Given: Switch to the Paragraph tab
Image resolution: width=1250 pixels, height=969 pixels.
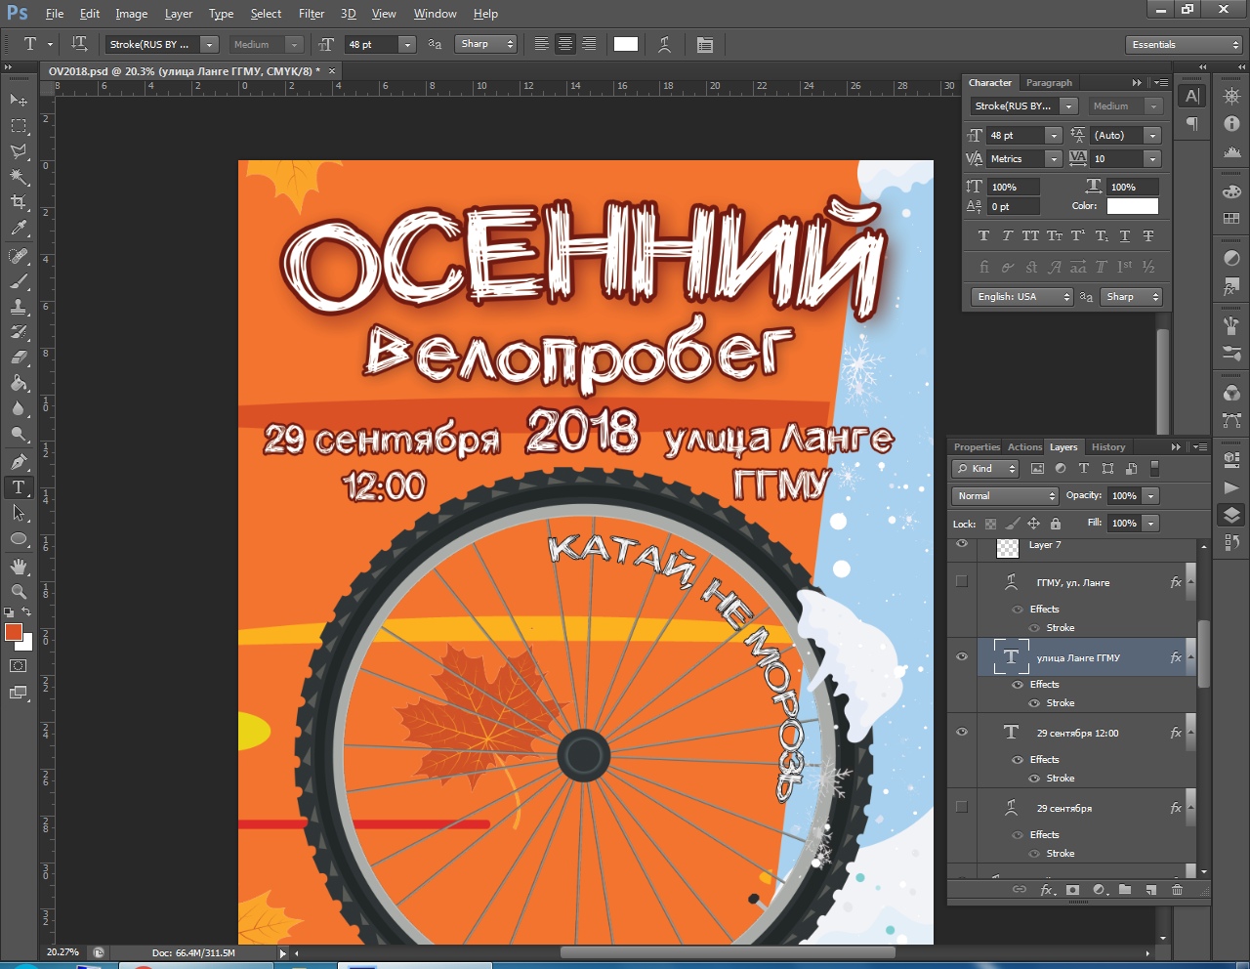Looking at the screenshot, I should pos(1049,83).
